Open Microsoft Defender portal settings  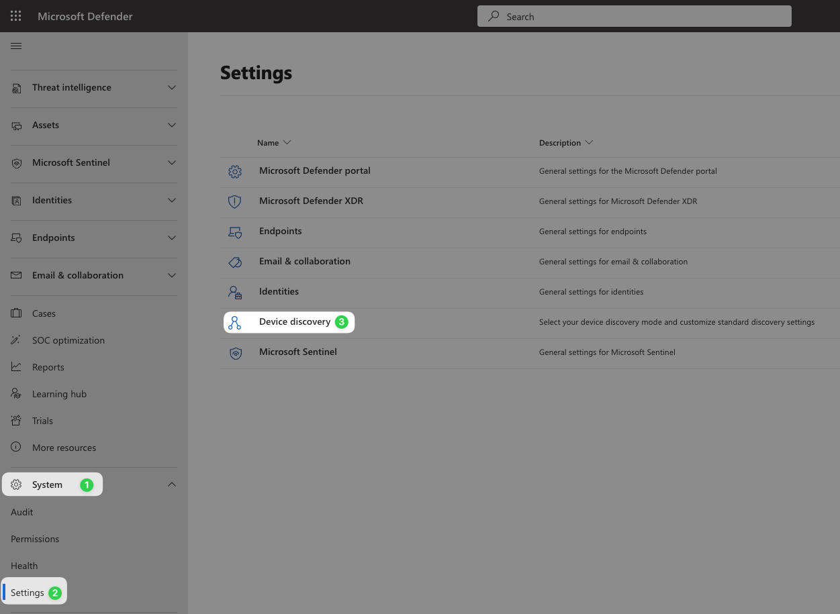(x=315, y=170)
